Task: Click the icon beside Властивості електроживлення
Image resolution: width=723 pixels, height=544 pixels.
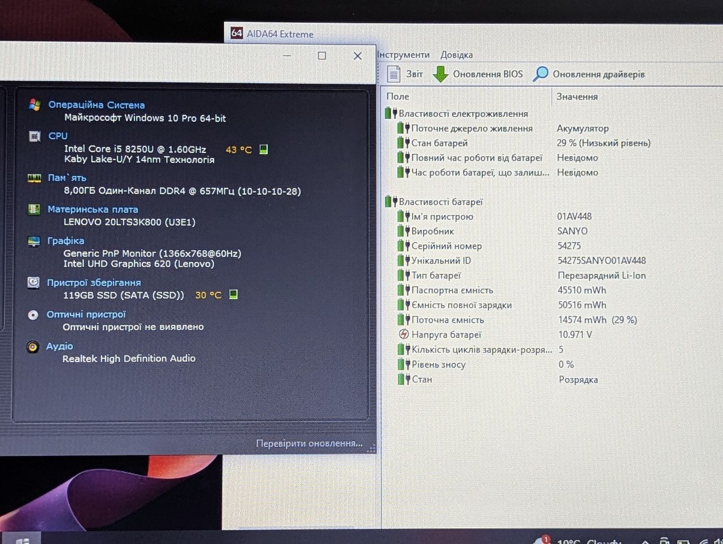Action: 391,114
